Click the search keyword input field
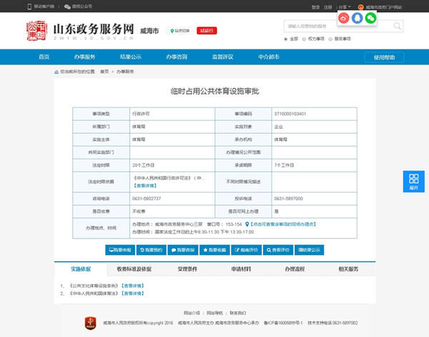The height and width of the screenshot is (337, 429). (335, 26)
